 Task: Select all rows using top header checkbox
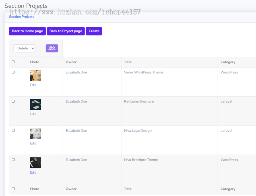(x=13, y=62)
